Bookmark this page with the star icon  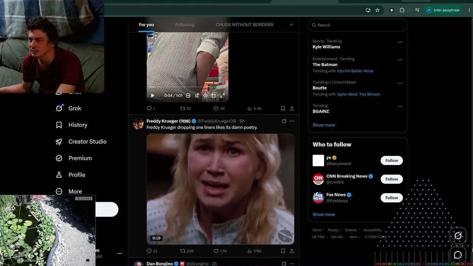[377, 10]
